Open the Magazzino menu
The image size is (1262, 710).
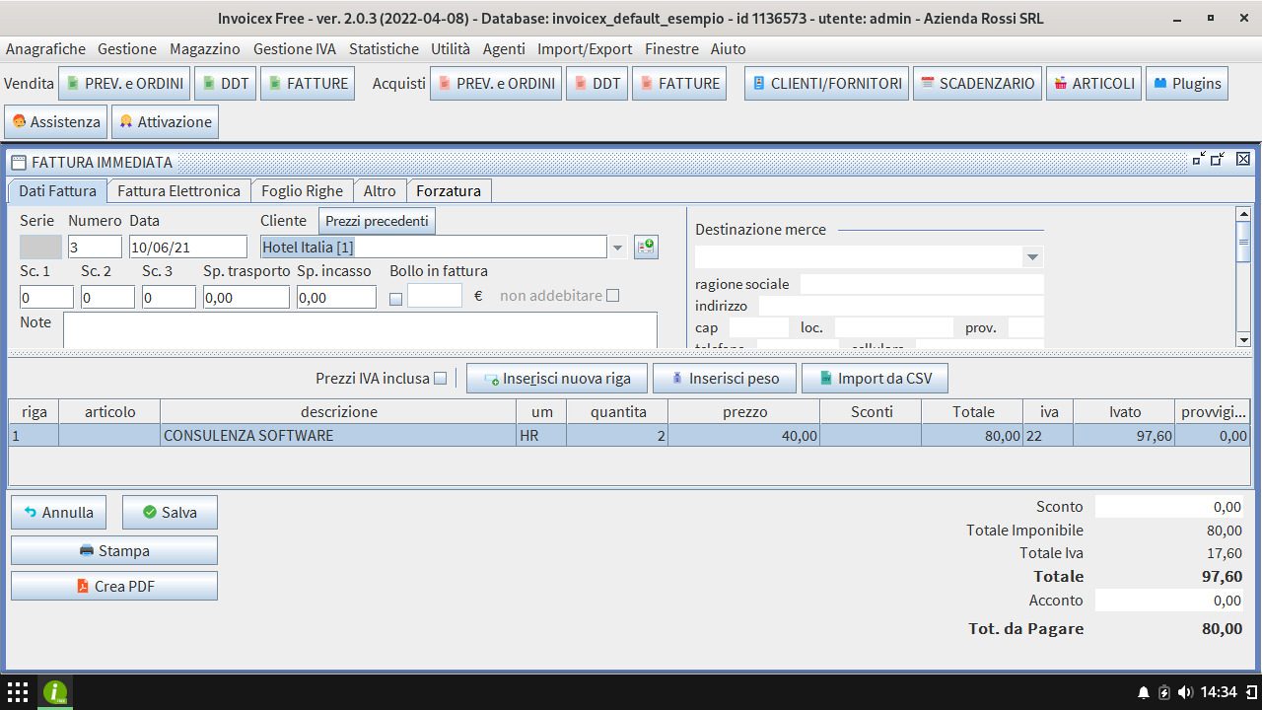pos(204,48)
